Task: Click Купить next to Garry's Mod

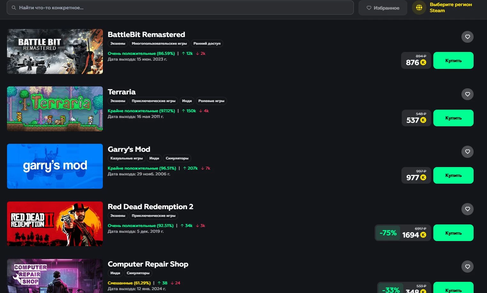Action: click(x=453, y=175)
